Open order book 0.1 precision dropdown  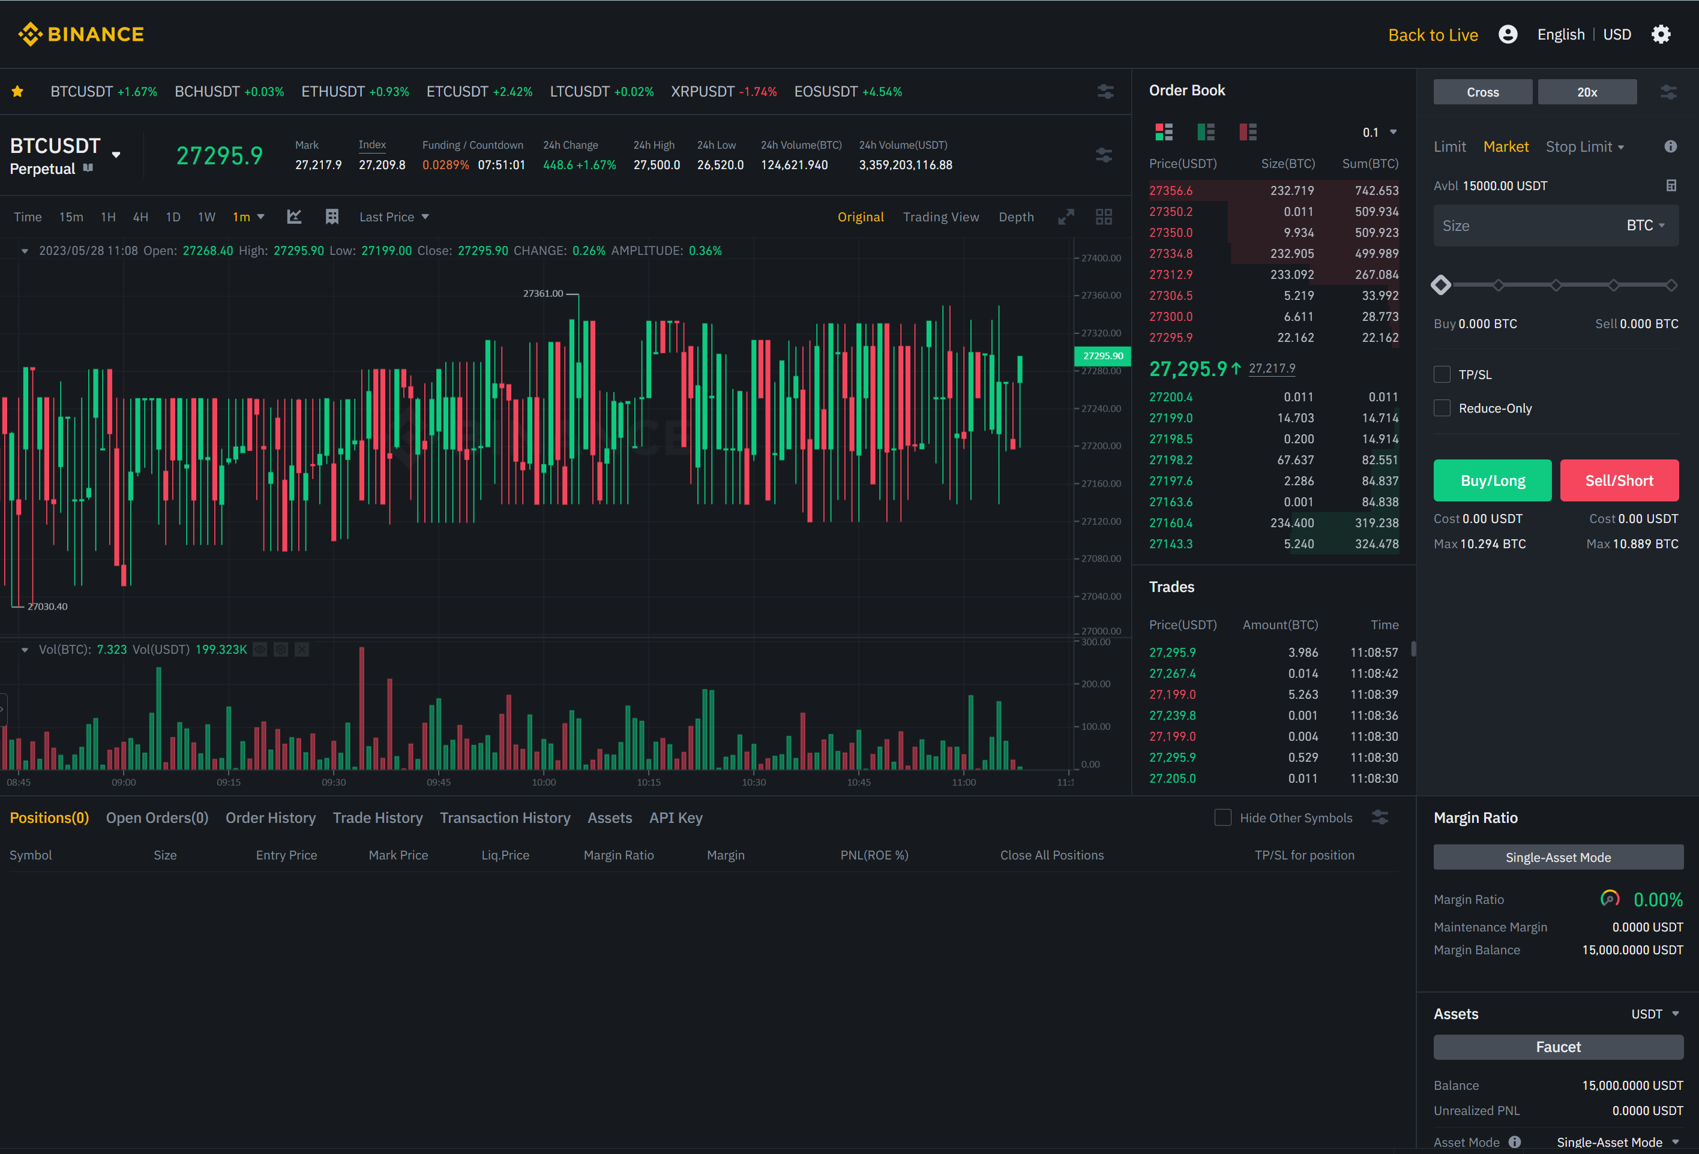(1380, 133)
